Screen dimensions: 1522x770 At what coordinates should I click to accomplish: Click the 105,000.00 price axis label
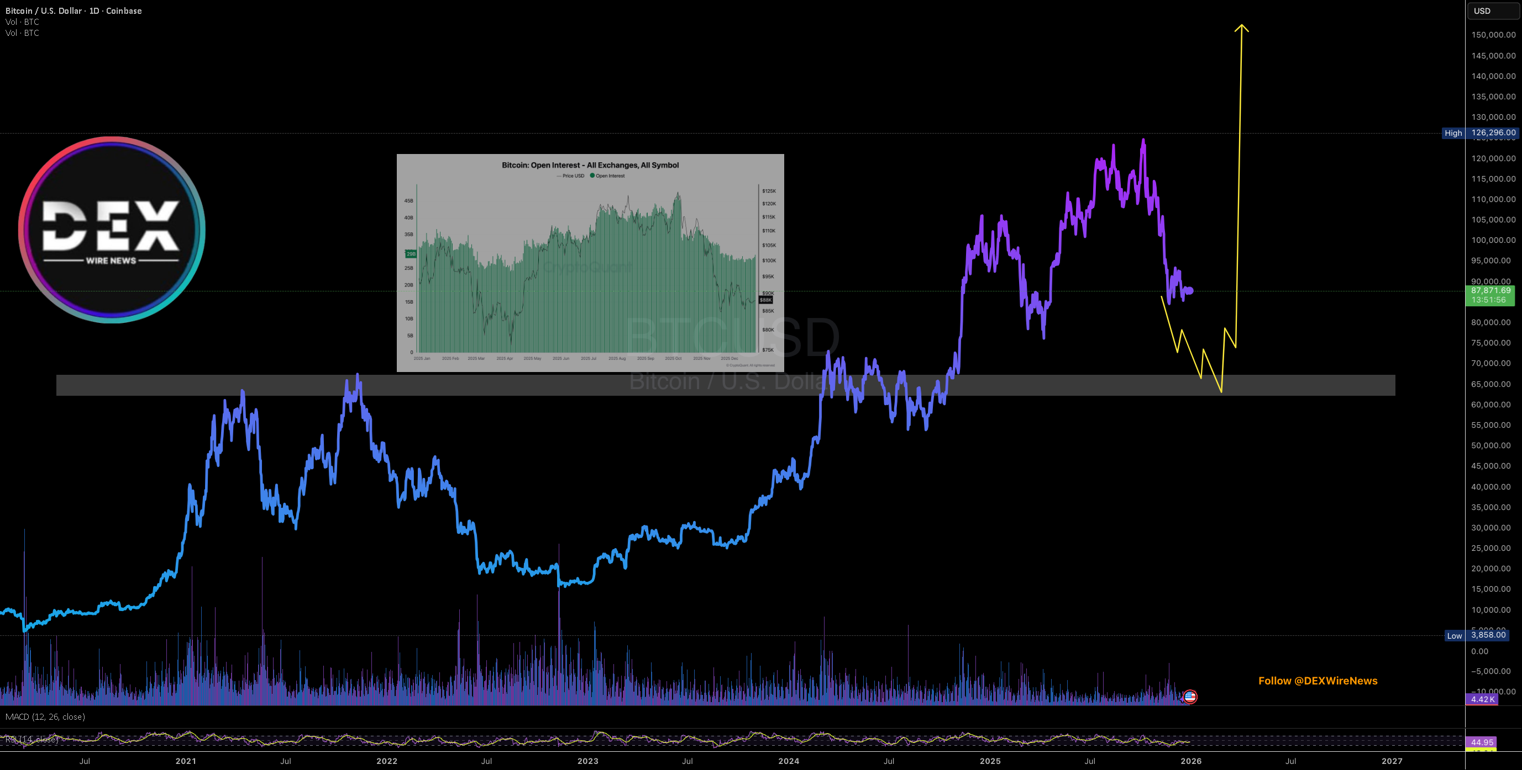point(1493,220)
